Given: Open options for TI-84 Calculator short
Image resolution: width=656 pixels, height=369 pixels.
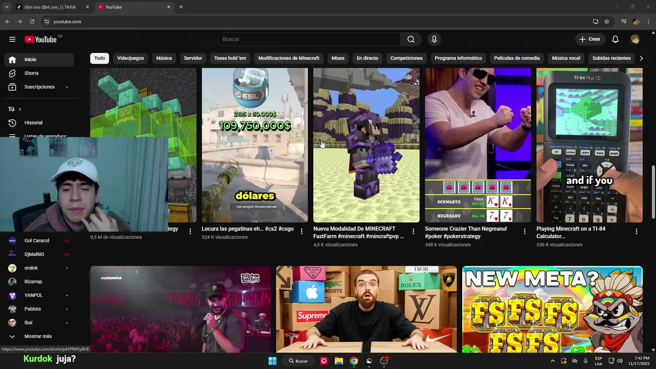Looking at the screenshot, I should [x=637, y=232].
